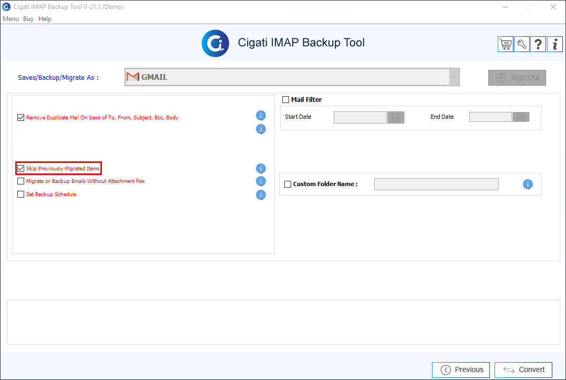This screenshot has height=380, width=566.
Task: Close the application window
Action: [553, 7]
